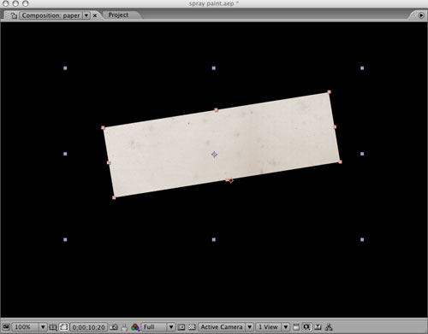Image resolution: width=428 pixels, height=334 pixels.
Task: Expand the Full resolution dropdown
Action: point(171,327)
